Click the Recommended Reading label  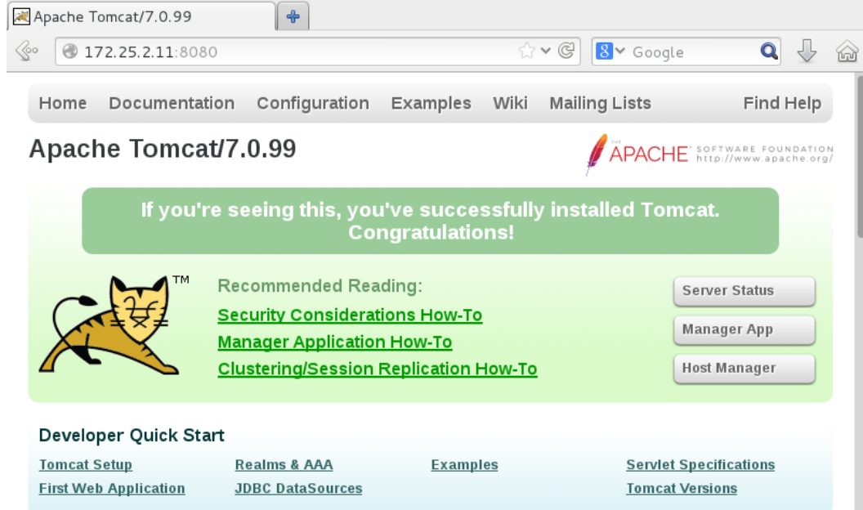(320, 286)
